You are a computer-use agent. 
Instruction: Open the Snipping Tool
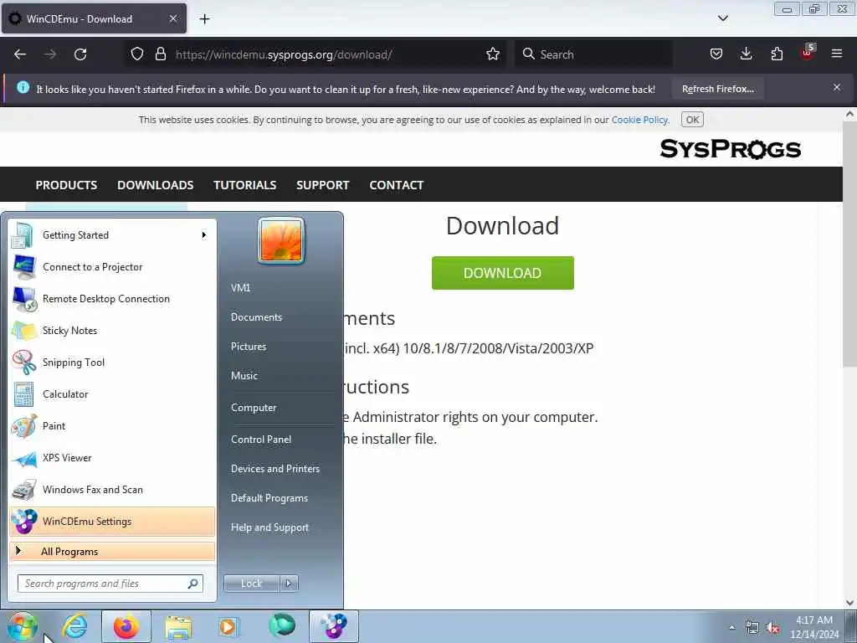tap(112, 362)
